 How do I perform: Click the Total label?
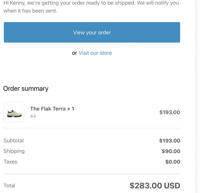tap(9, 186)
